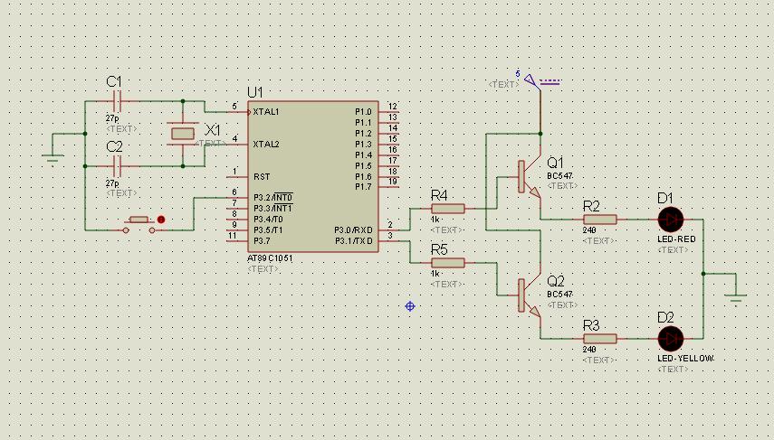Click the wire junction dot above Q1

pos(540,134)
